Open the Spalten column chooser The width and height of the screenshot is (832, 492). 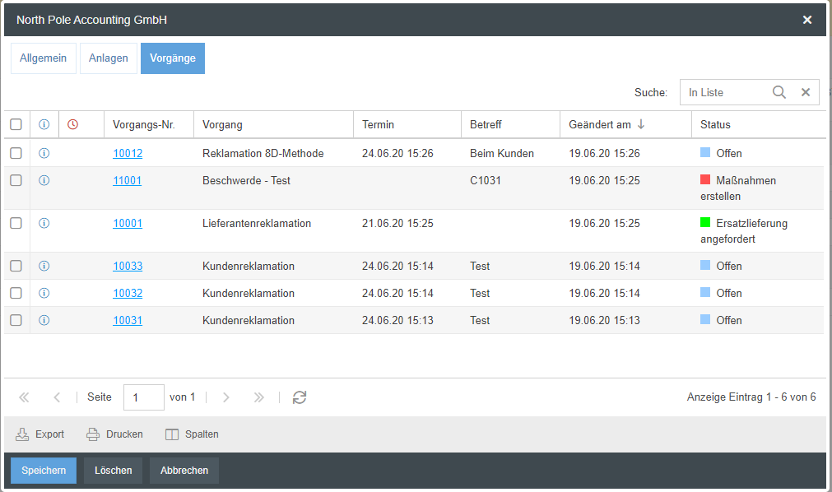(192, 434)
